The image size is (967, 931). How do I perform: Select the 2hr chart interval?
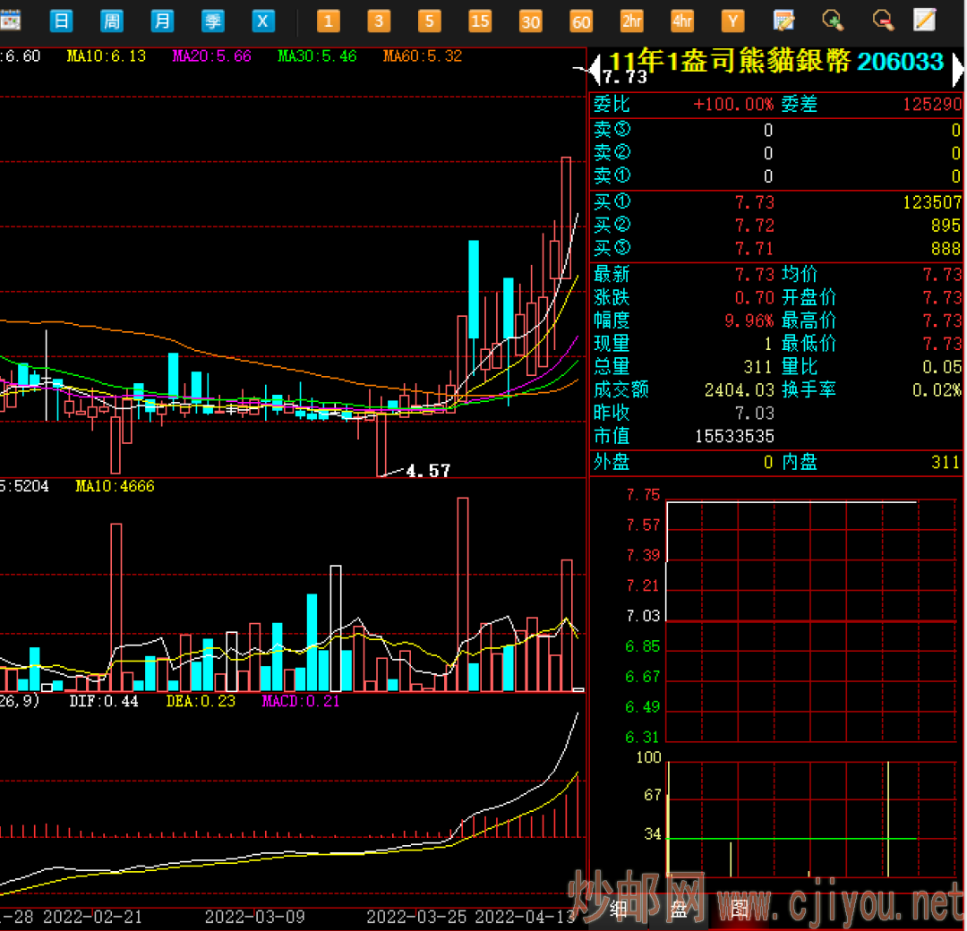coord(632,21)
